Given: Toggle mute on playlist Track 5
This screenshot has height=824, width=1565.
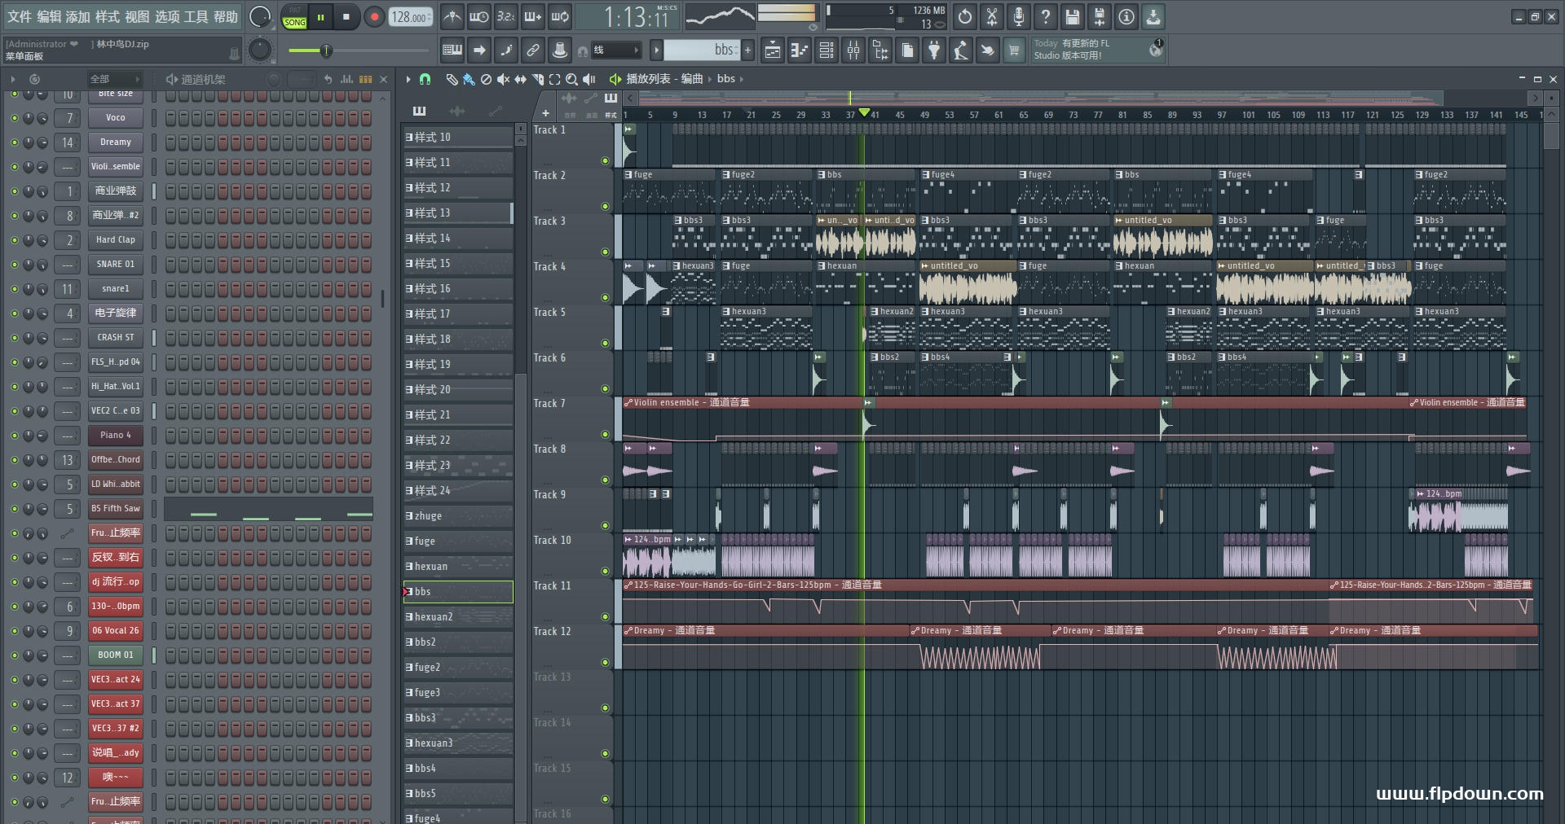Looking at the screenshot, I should point(605,344).
